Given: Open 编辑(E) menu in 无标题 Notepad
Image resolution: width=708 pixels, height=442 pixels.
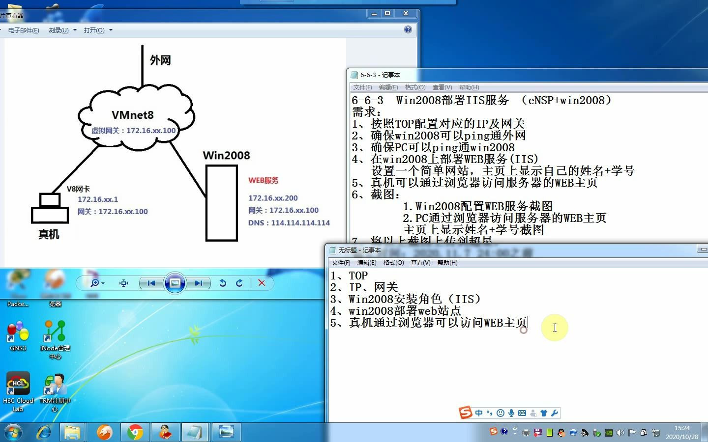Looking at the screenshot, I should point(367,263).
